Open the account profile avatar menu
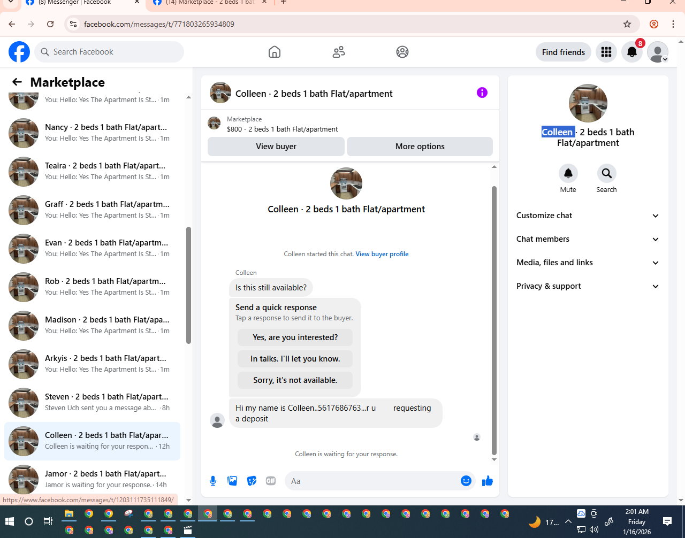 [x=658, y=52]
